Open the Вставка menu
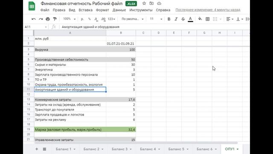 (x=85, y=10)
